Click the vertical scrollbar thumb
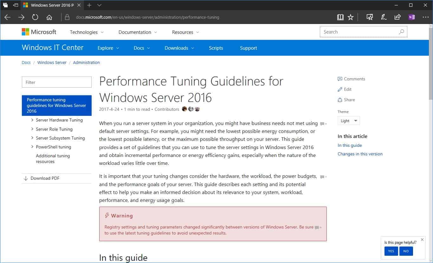This screenshot has height=263, width=433. (430, 63)
